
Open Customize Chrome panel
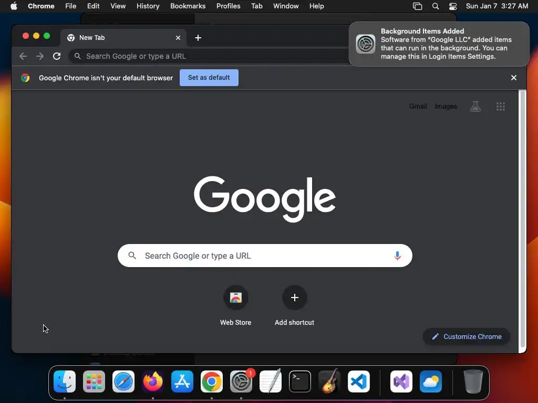point(467,336)
